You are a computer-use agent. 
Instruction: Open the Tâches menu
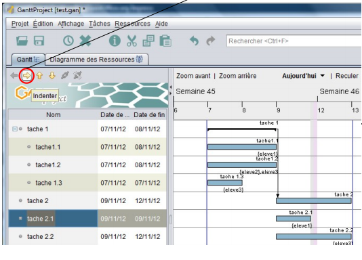(x=100, y=24)
